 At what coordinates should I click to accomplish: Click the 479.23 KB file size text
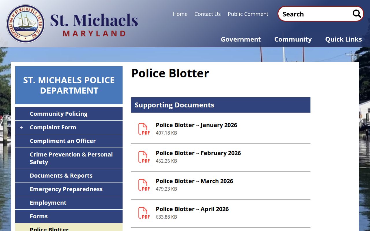pos(166,189)
